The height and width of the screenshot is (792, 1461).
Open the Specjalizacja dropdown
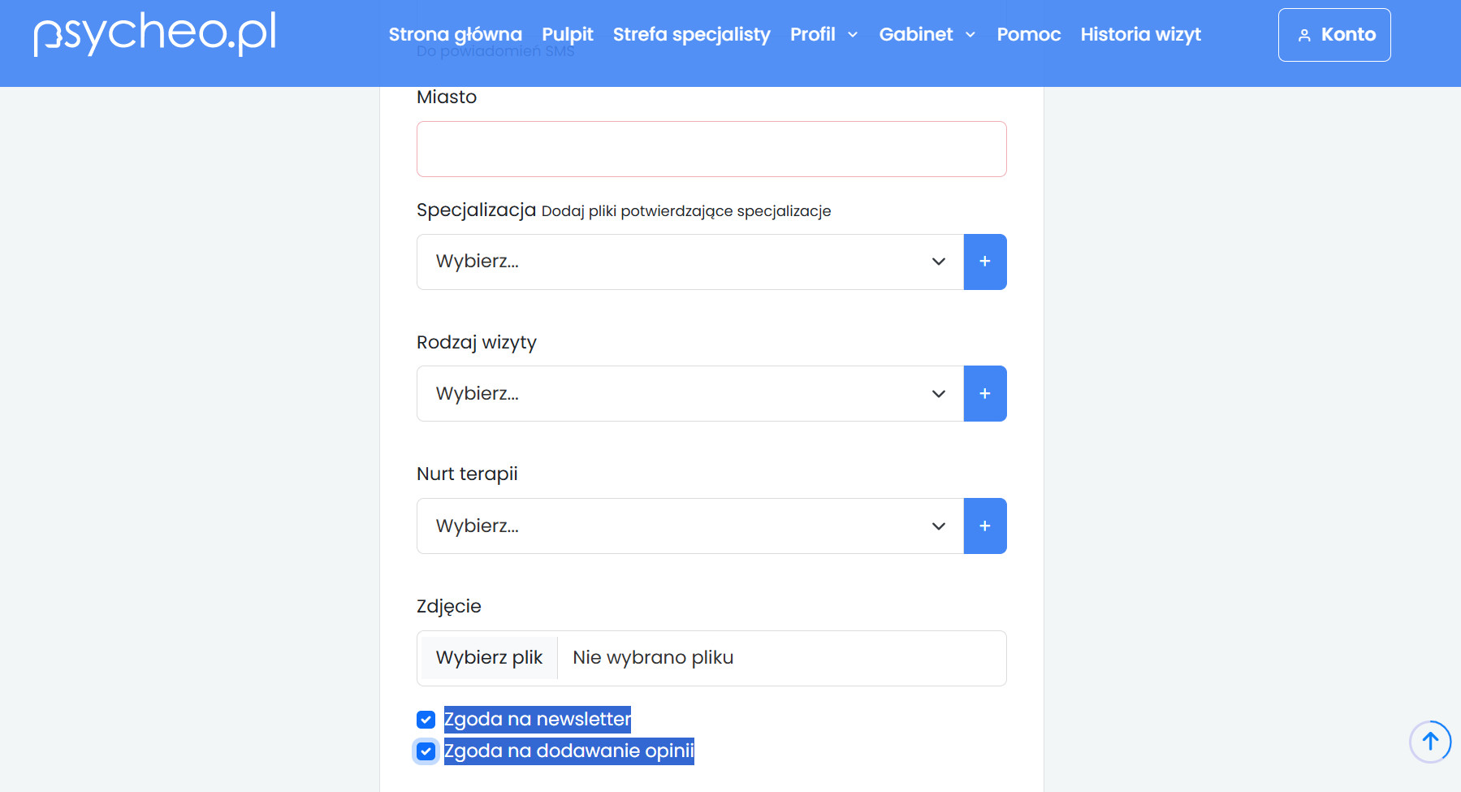[x=689, y=262]
